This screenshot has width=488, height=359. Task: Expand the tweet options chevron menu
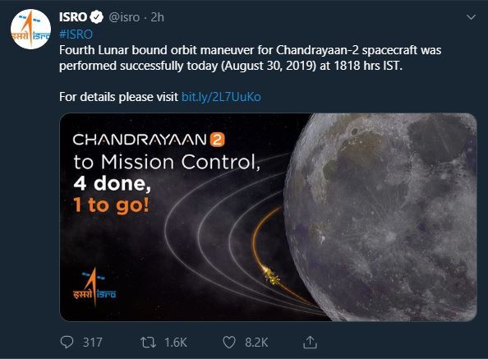[x=472, y=17]
